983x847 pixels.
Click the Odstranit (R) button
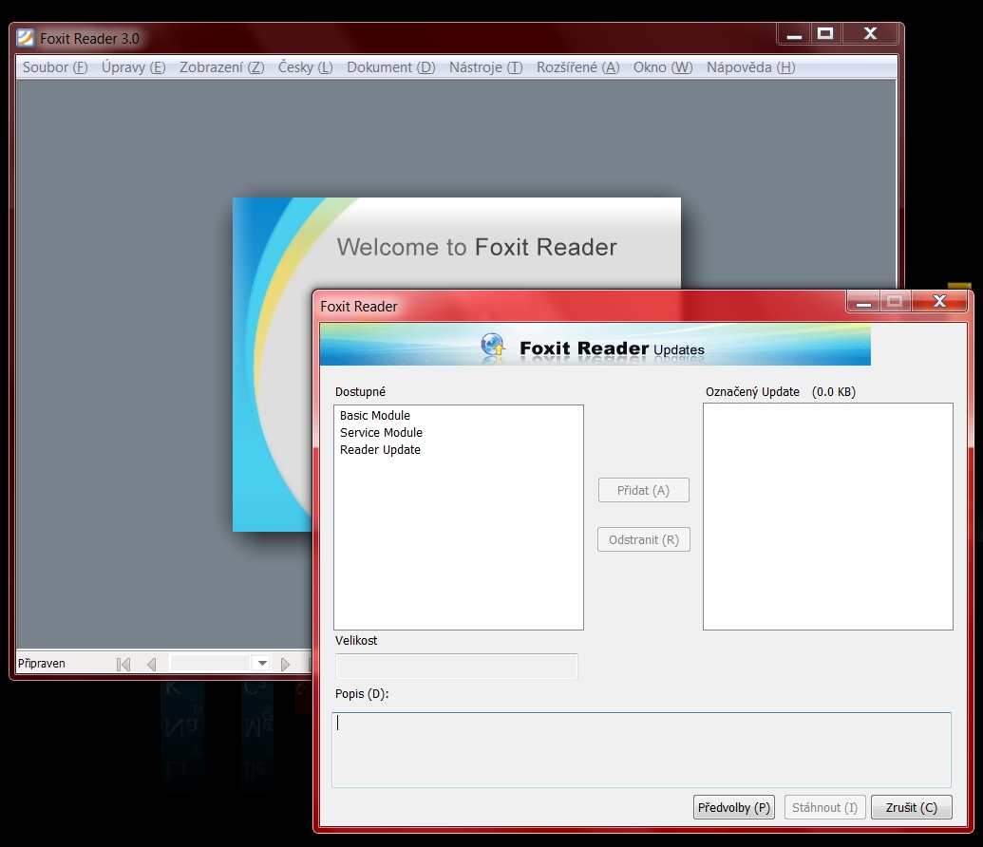click(644, 539)
